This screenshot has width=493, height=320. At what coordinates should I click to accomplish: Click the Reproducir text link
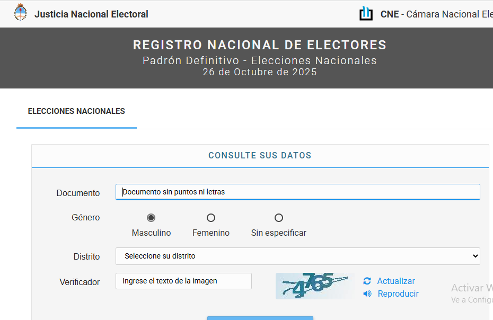398,294
